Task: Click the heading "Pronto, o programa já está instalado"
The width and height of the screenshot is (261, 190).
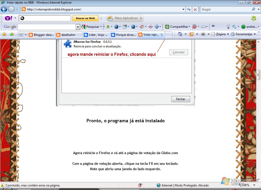Action: click(125, 121)
